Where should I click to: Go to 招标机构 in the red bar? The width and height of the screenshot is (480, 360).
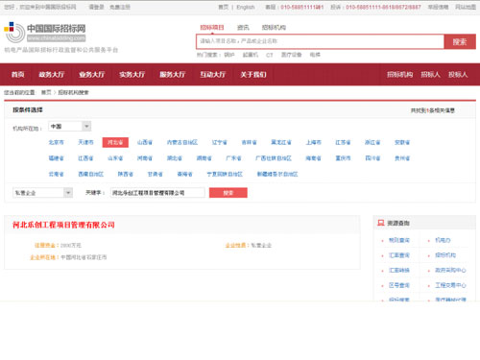(x=399, y=75)
